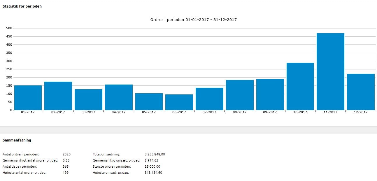Click the order count value 2320
This screenshot has width=377, height=181.
(66, 154)
